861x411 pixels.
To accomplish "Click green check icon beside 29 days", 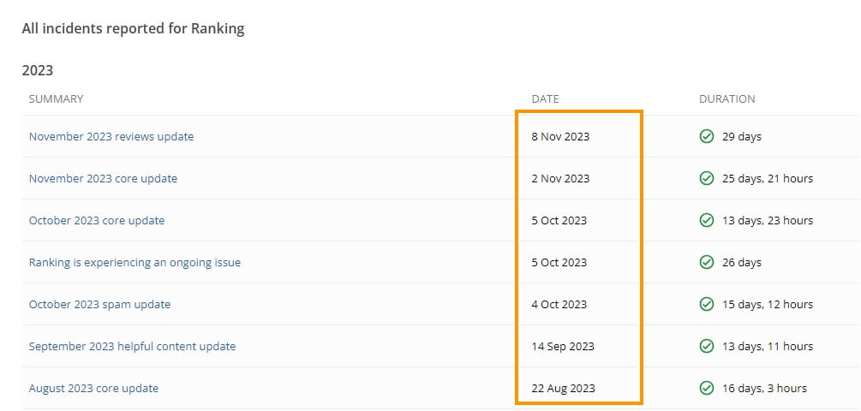I will [707, 137].
